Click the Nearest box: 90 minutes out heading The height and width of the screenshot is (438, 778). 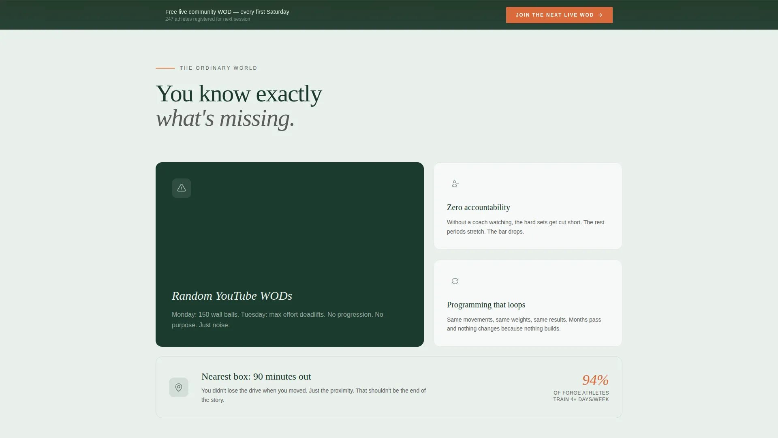point(256,376)
